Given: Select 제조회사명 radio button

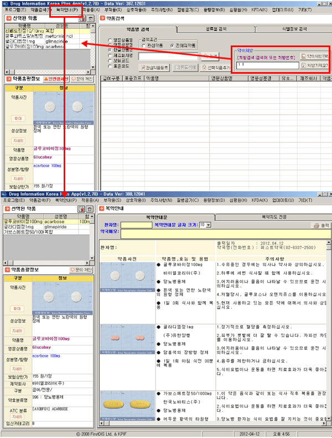Looking at the screenshot, I should click(x=110, y=55).
